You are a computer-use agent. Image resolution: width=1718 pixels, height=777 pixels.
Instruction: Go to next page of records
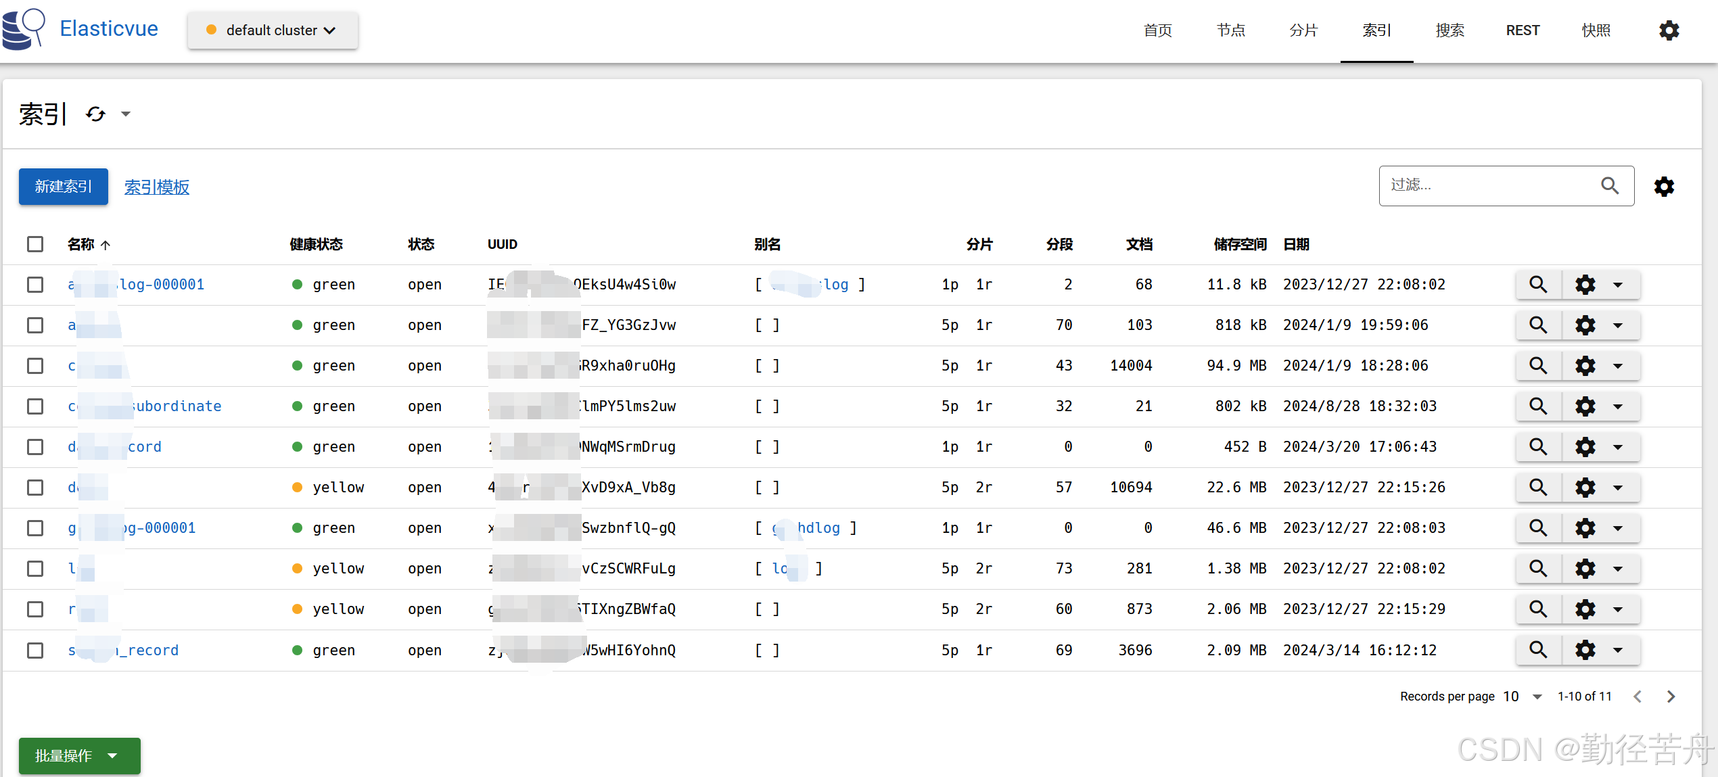click(1671, 697)
